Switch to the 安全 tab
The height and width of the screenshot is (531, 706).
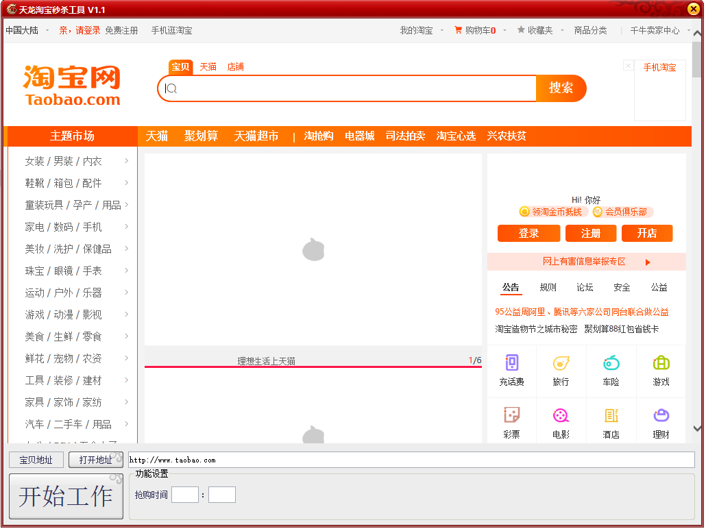click(622, 287)
